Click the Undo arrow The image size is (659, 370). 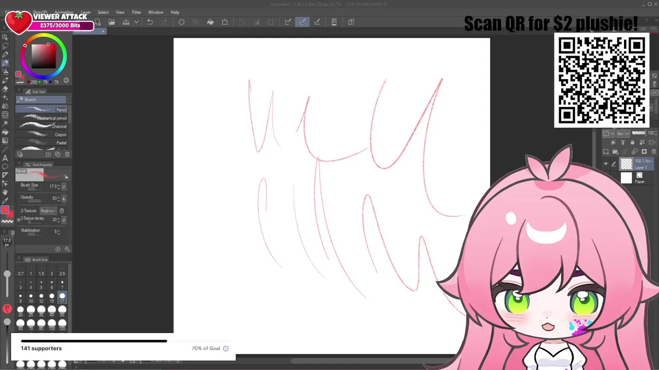(150, 22)
